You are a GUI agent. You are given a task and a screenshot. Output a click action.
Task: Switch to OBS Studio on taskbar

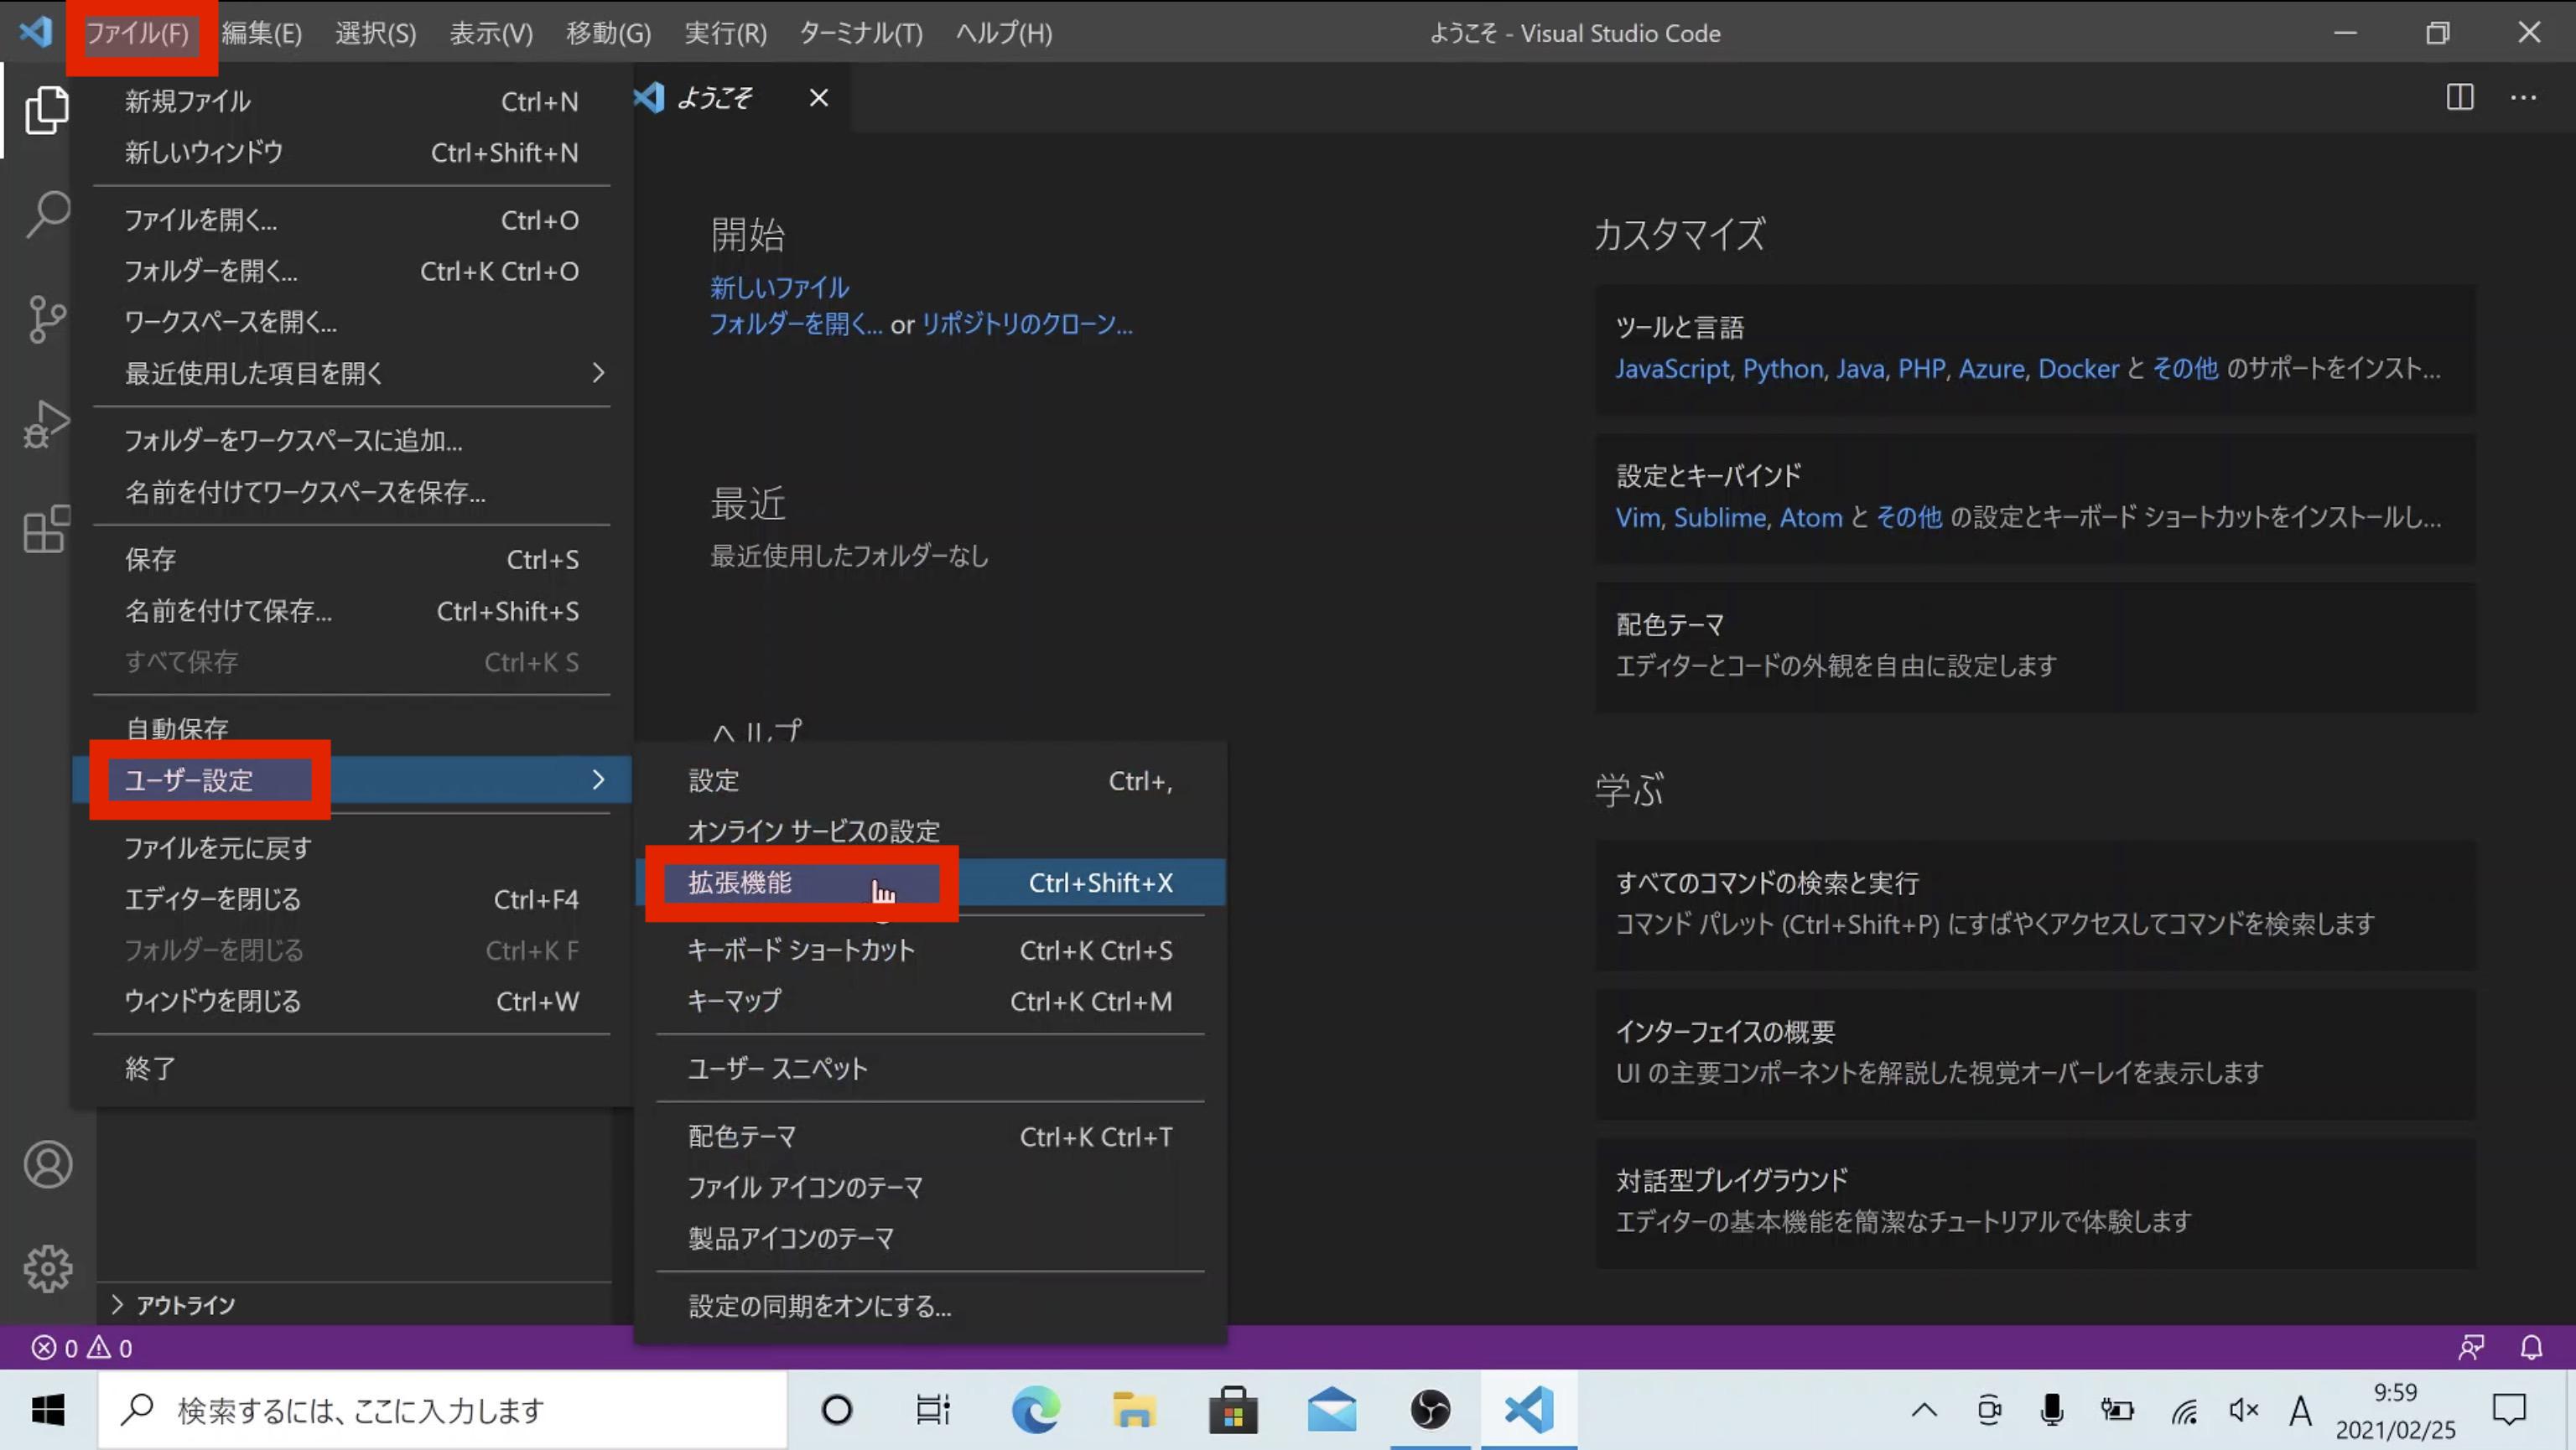[x=1430, y=1410]
